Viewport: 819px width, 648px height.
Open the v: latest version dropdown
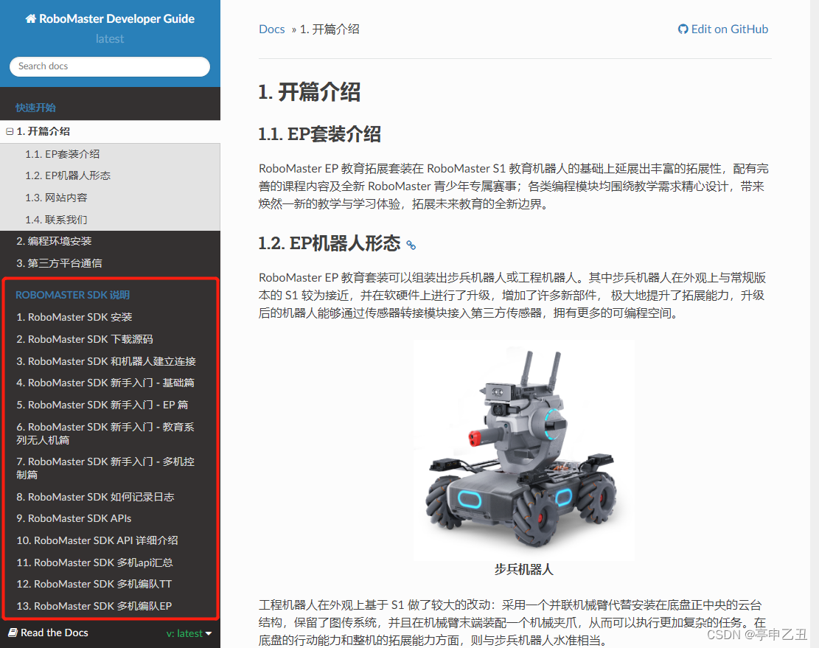(189, 633)
